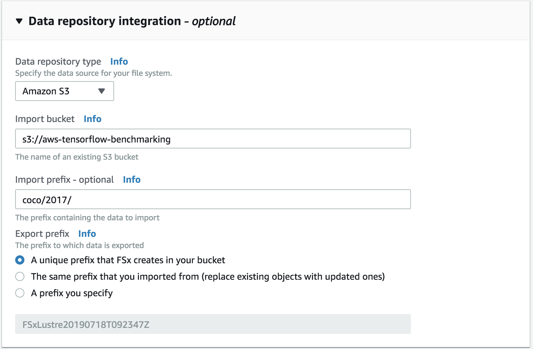Click 'A unique prefix that FSx creates' label text

tap(128, 260)
